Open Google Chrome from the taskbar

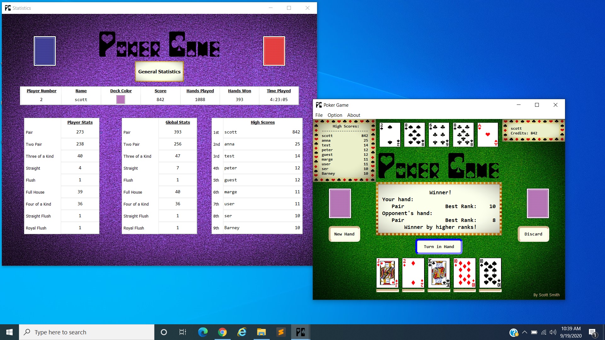pos(222,332)
